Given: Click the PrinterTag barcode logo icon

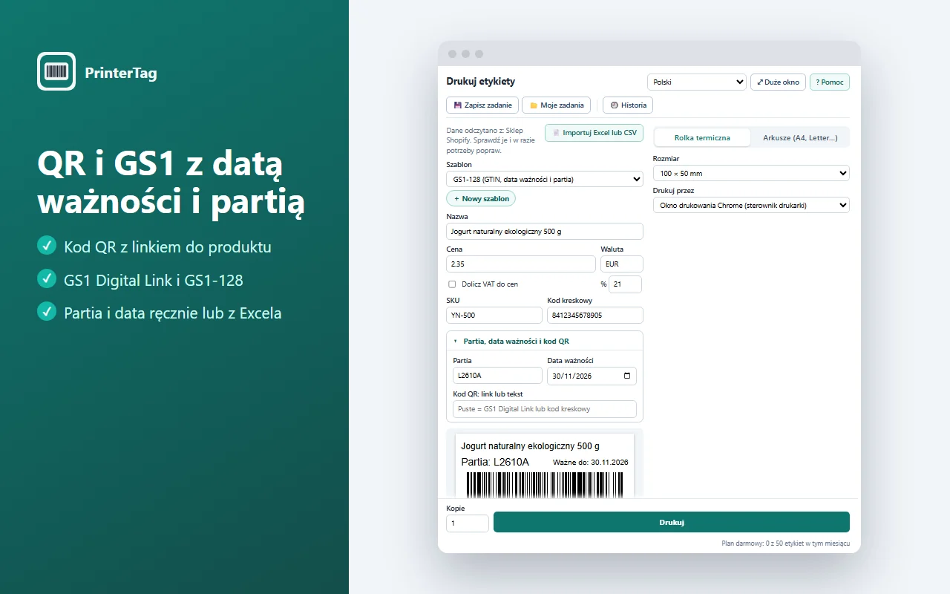Looking at the screenshot, I should tap(56, 71).
